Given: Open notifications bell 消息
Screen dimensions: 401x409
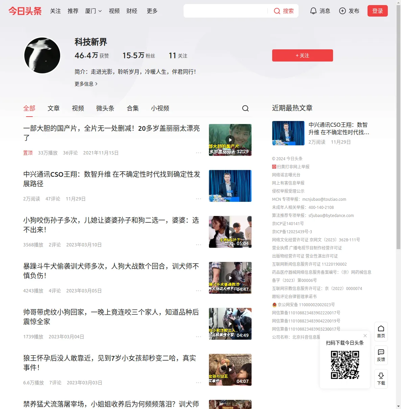Looking at the screenshot, I should coord(320,11).
